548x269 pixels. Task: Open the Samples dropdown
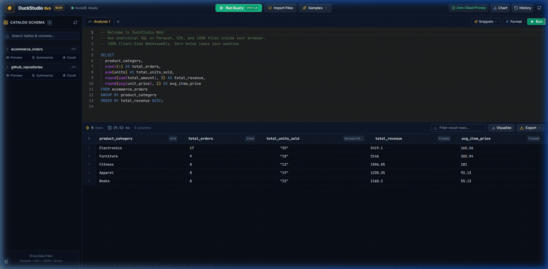315,7
